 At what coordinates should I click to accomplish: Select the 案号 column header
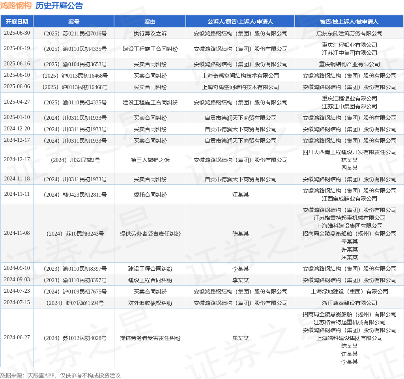[74, 22]
